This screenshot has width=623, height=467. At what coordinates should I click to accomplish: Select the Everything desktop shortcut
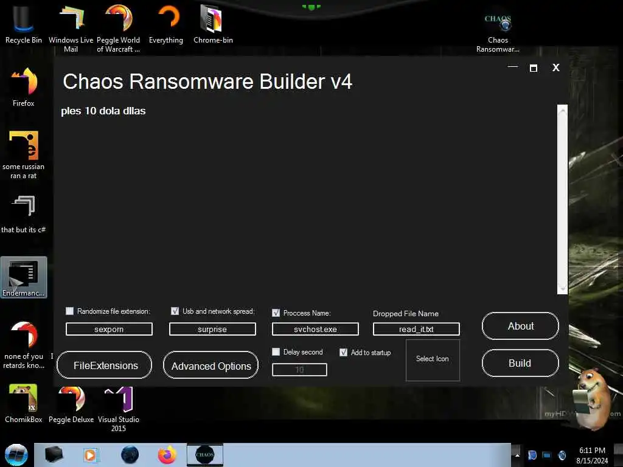point(166,24)
